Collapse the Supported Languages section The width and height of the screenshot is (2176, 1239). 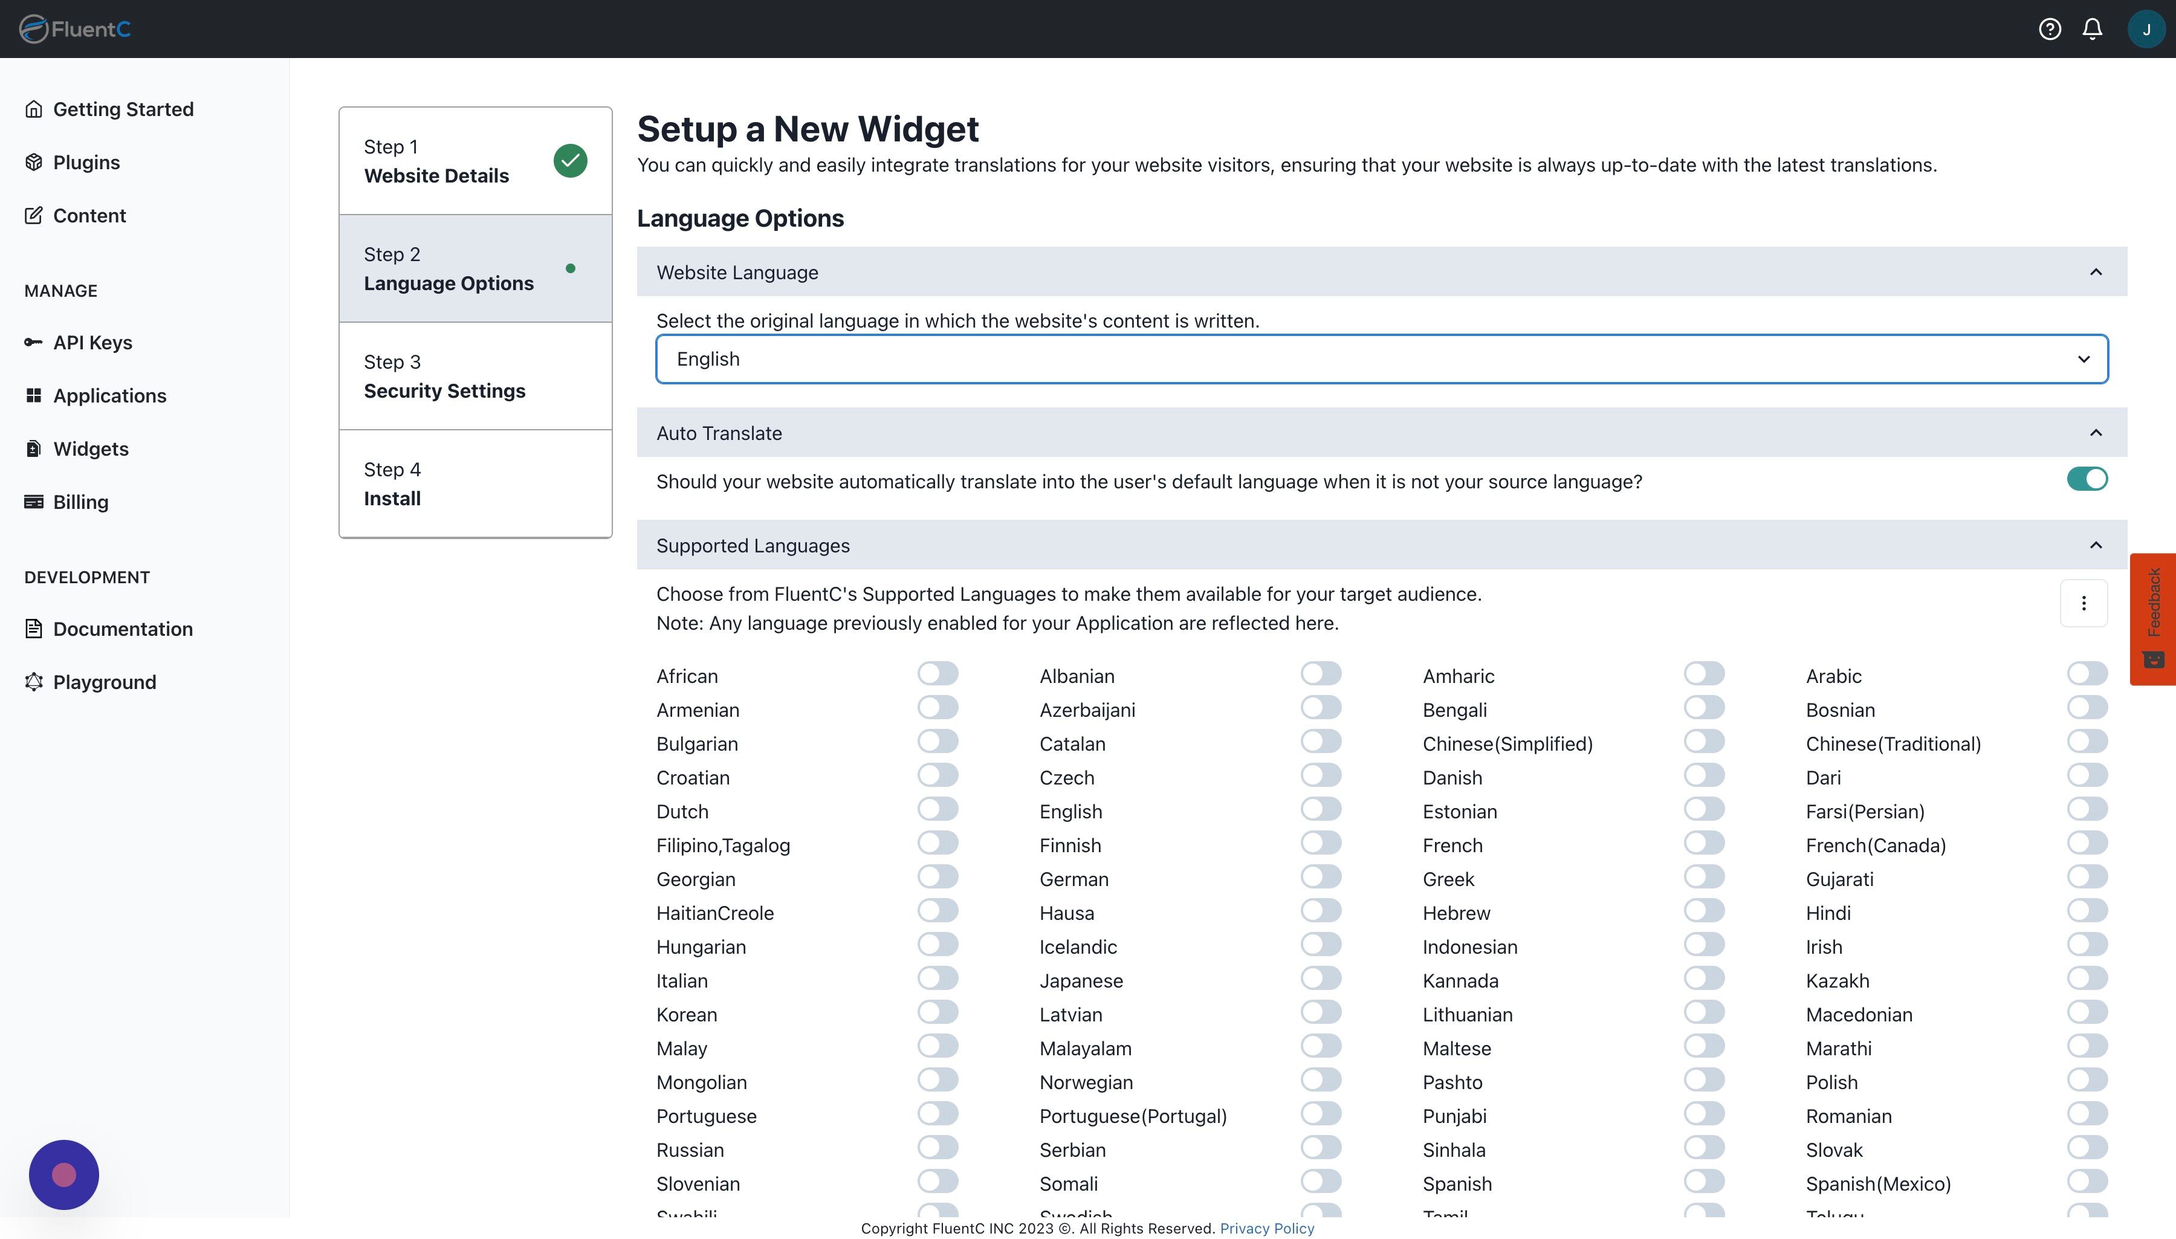click(x=2095, y=546)
